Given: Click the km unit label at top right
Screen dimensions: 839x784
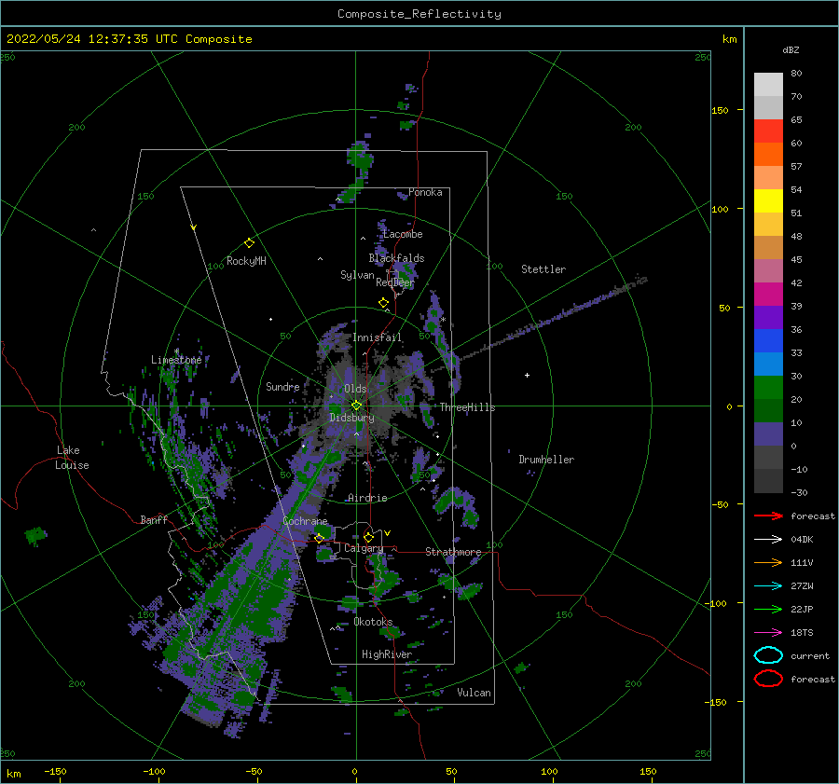Looking at the screenshot, I should click(729, 39).
